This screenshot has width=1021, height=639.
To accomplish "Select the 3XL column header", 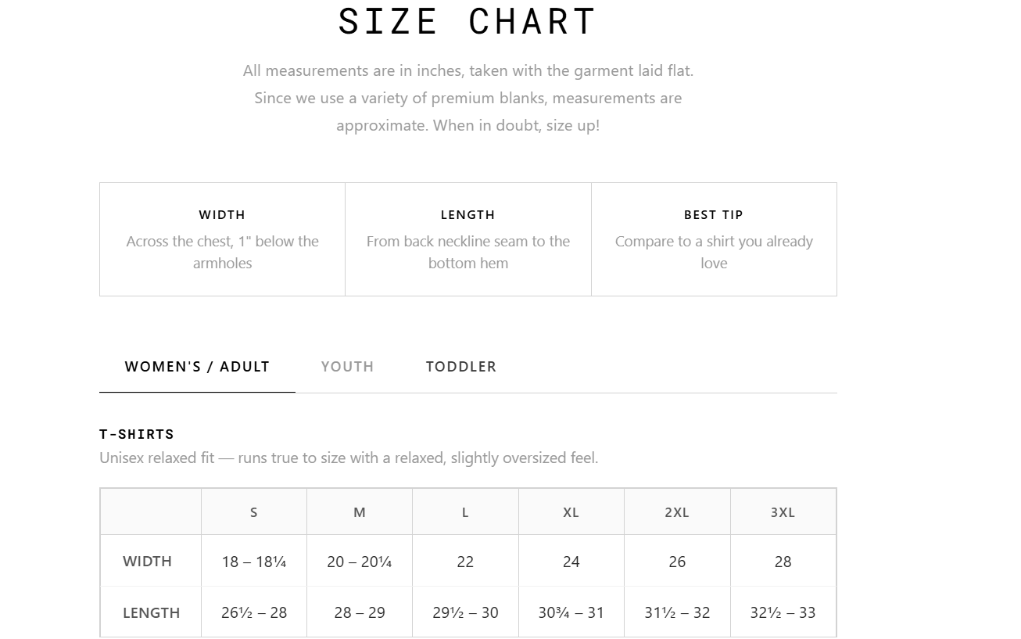I will pos(783,512).
